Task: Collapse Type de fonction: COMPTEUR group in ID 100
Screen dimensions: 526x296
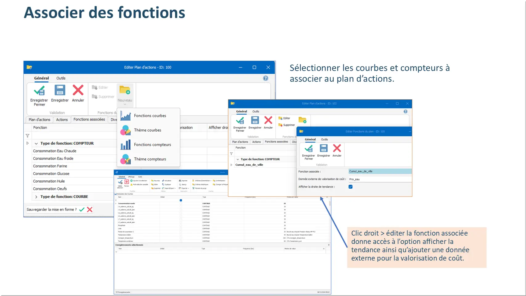Action: [x=36, y=143]
